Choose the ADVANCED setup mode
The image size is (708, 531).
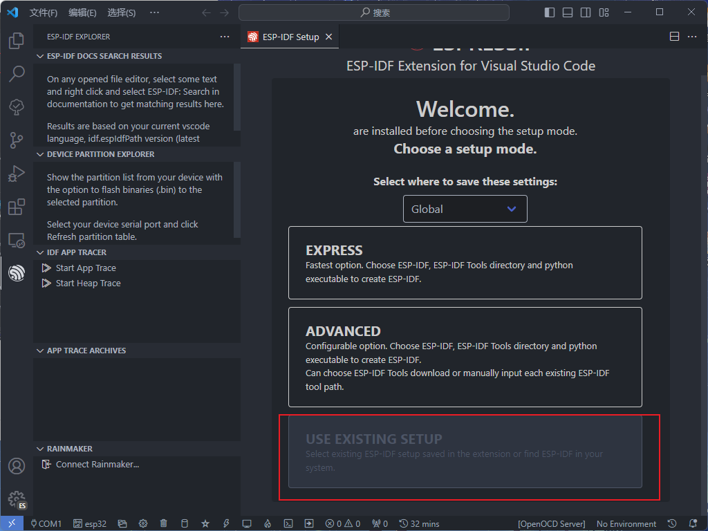[465, 357]
